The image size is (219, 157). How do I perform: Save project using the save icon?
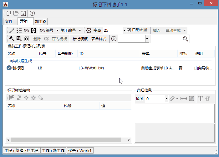[23, 13]
